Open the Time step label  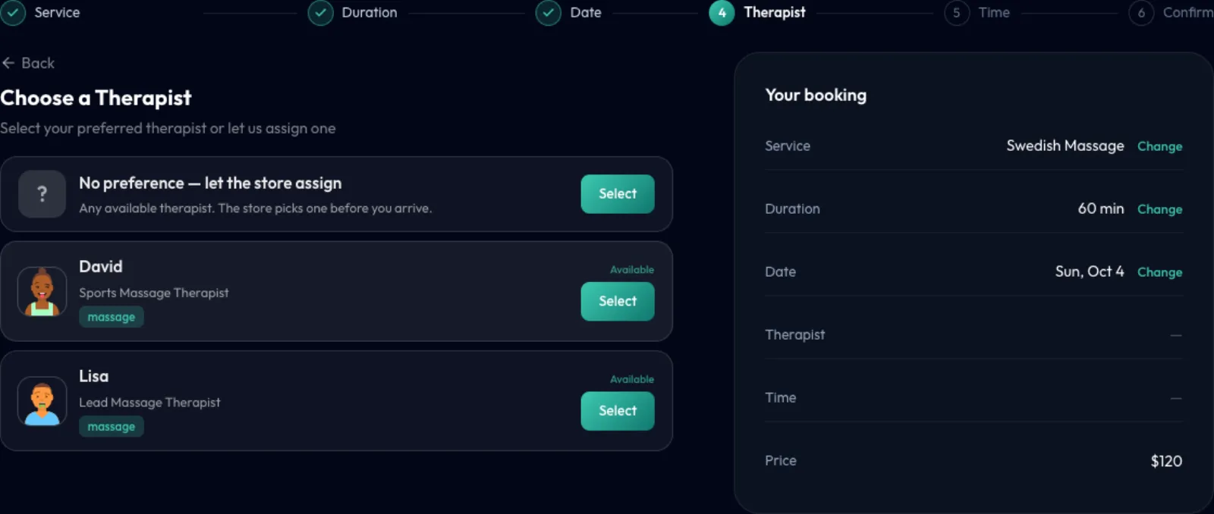coord(994,13)
